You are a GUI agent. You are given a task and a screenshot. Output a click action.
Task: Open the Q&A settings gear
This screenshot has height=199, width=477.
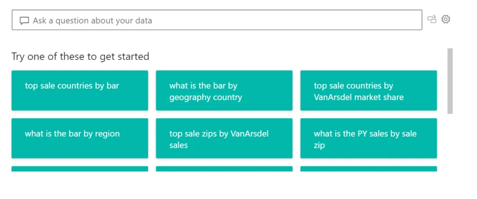[446, 19]
